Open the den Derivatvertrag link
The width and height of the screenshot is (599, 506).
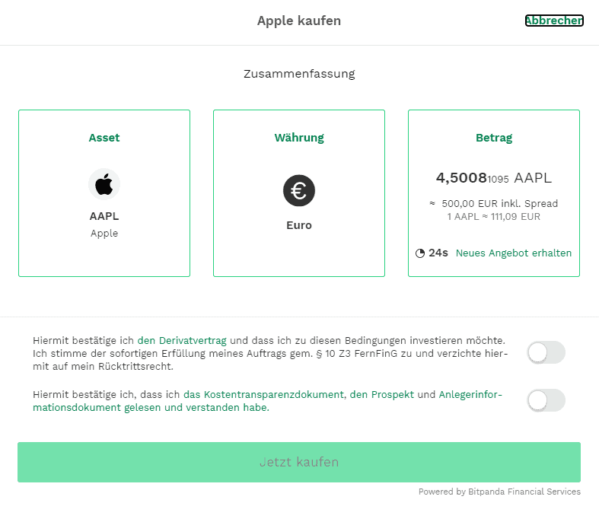(182, 340)
